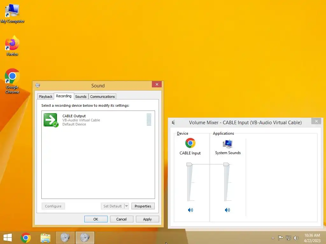Launch Firefox from the desktop
Image resolution: width=326 pixels, height=244 pixels.
12,46
